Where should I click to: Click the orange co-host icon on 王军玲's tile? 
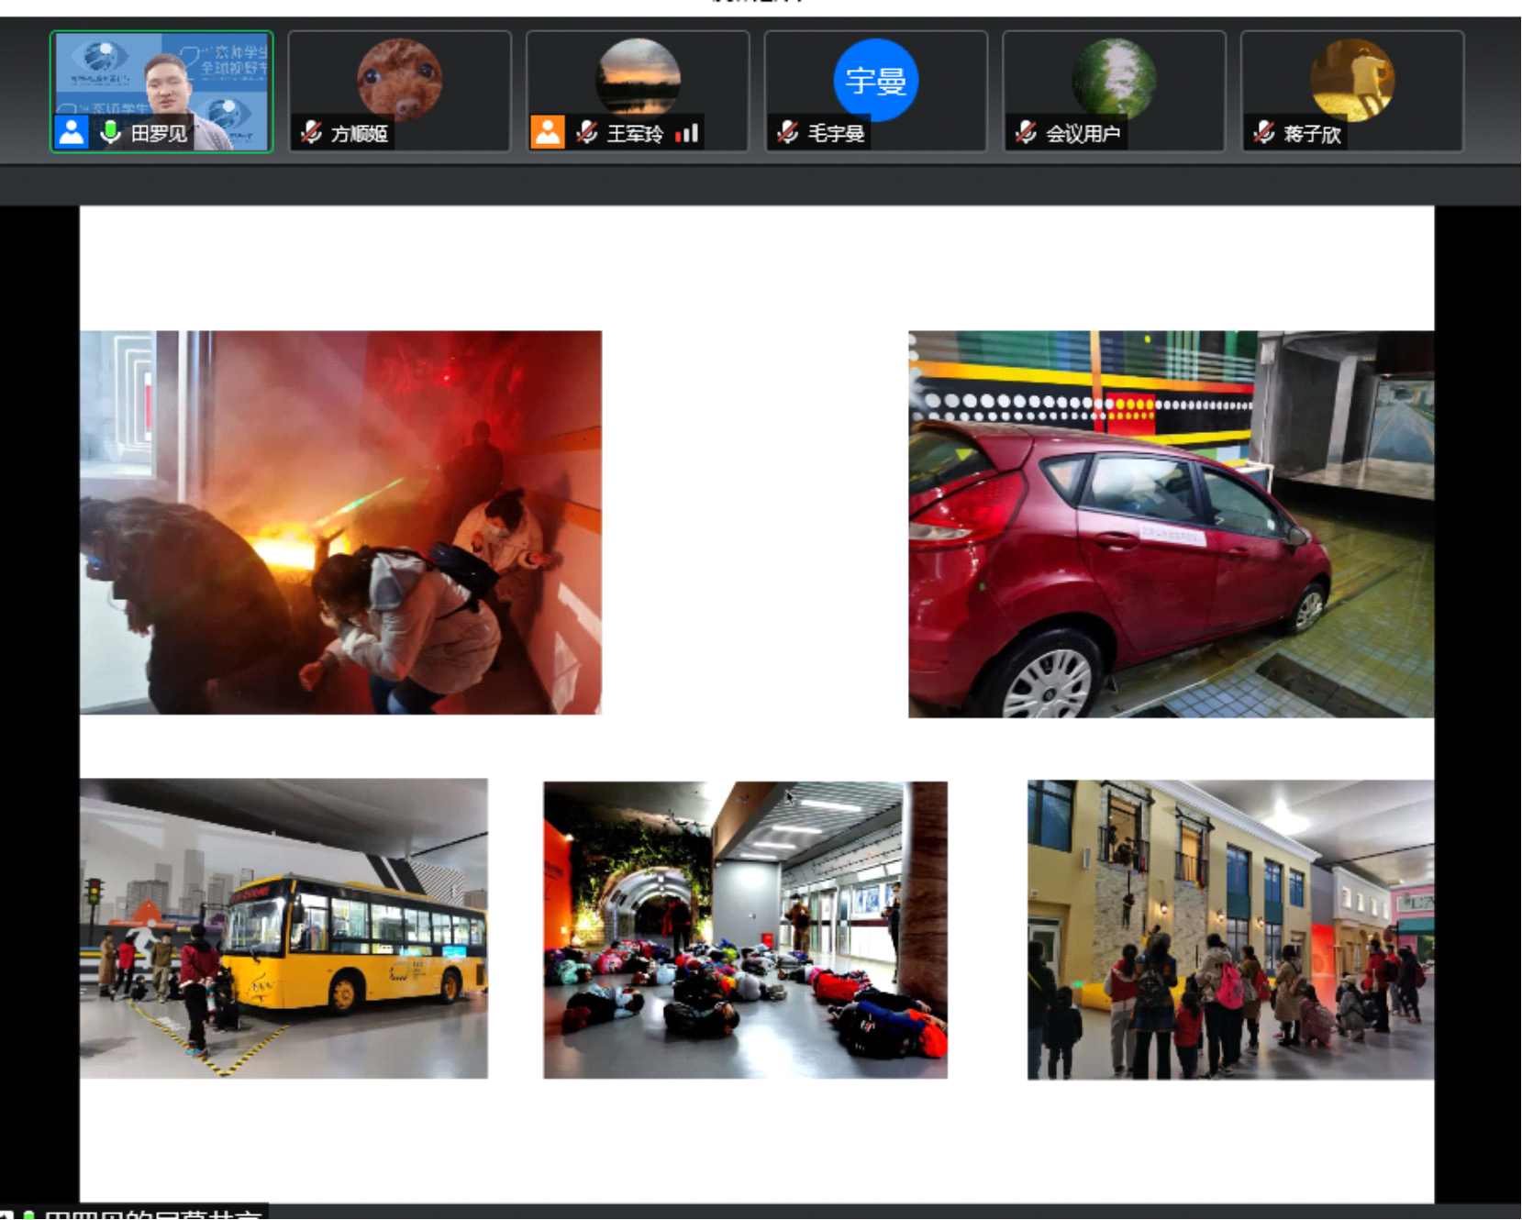[x=548, y=133]
